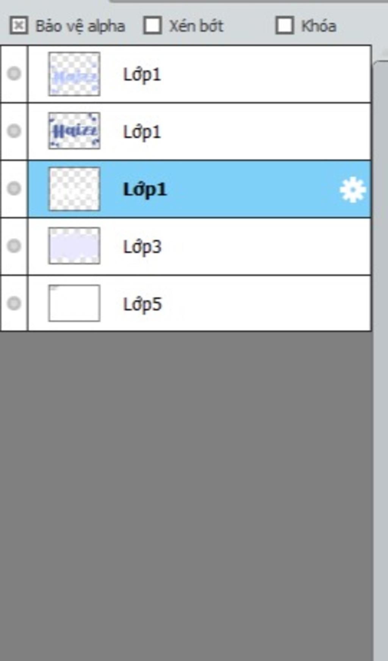This screenshot has height=661, width=388.
Task: Click the faint light-blue Haize text thumbnail
Action: pos(74,74)
